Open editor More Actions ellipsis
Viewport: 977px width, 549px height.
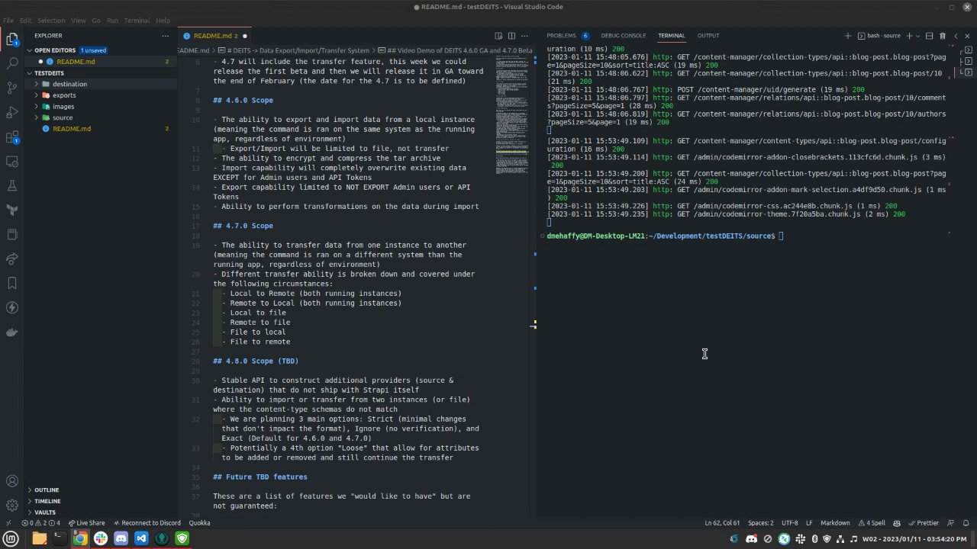(524, 36)
